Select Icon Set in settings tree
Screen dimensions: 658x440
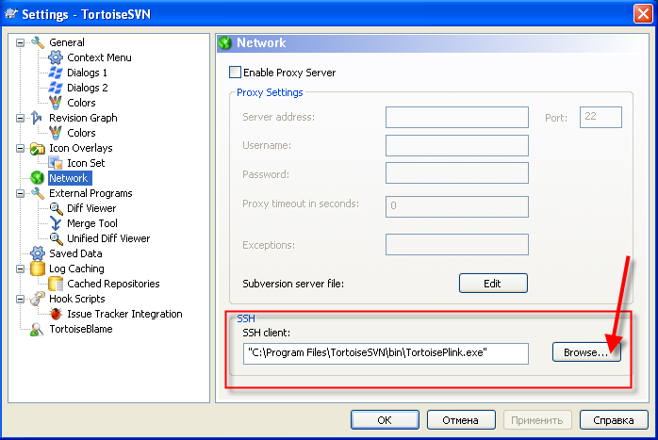[x=86, y=163]
